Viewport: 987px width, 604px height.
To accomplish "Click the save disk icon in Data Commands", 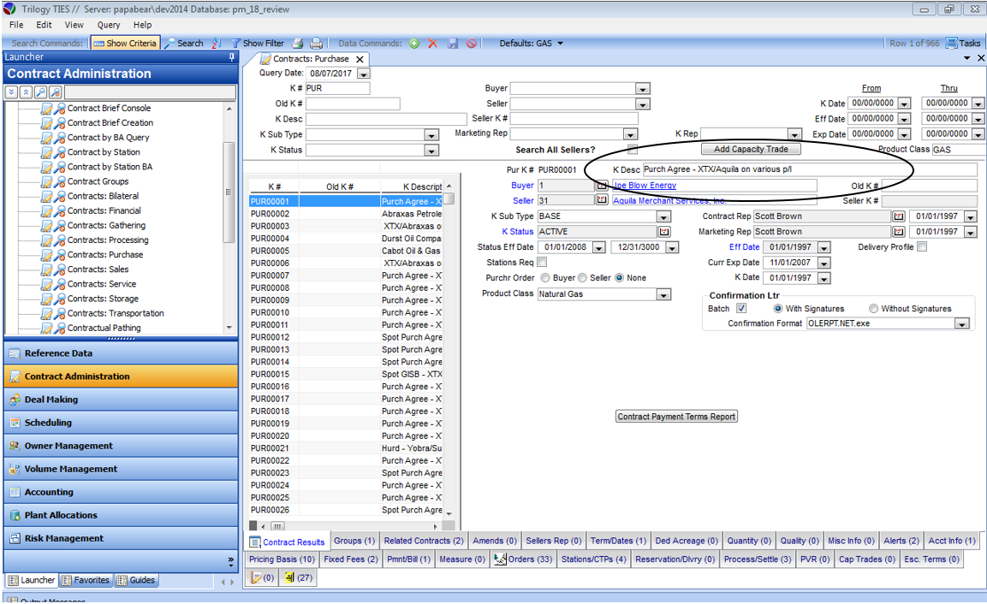I will [453, 43].
